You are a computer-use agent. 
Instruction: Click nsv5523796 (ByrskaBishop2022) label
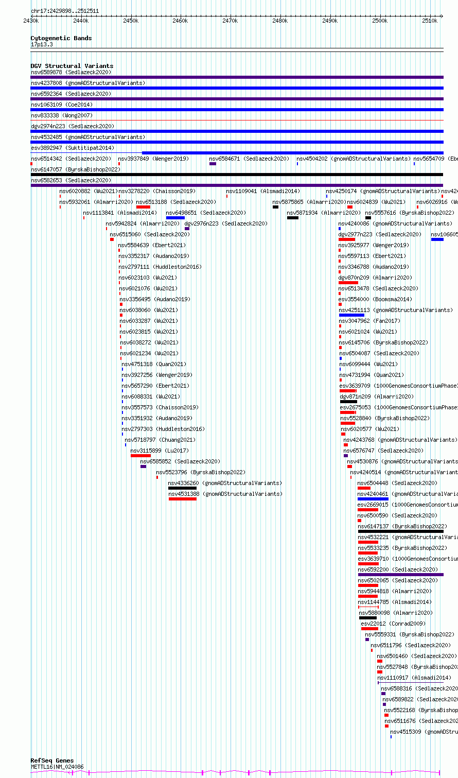coord(201,472)
